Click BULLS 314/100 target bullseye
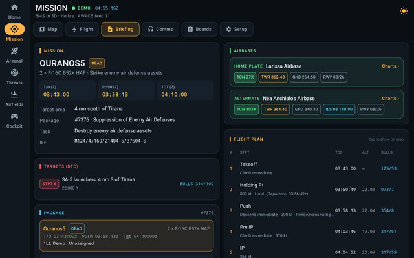Viewport: 414px width, 258px height. pyautogui.click(x=197, y=184)
